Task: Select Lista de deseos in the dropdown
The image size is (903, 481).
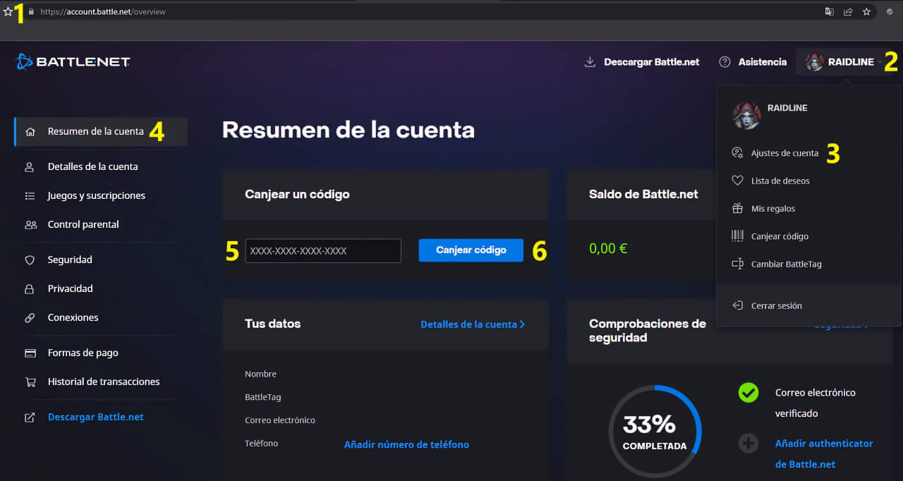Action: click(x=780, y=181)
